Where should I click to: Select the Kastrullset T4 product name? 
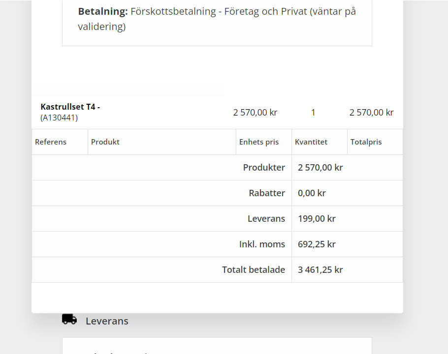tap(70, 107)
